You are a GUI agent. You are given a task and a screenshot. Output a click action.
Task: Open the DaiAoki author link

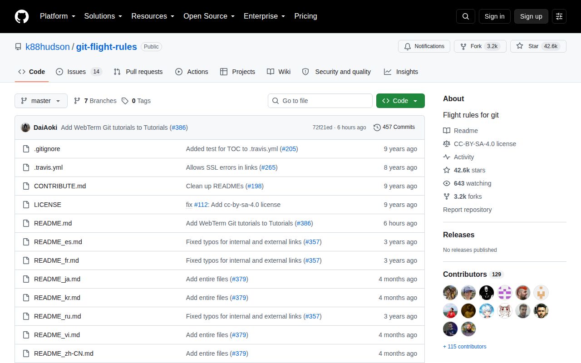click(45, 128)
